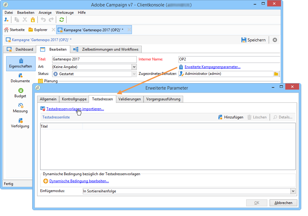
Task: Click the Adobe Campaign window title icon
Action: tap(6, 4)
